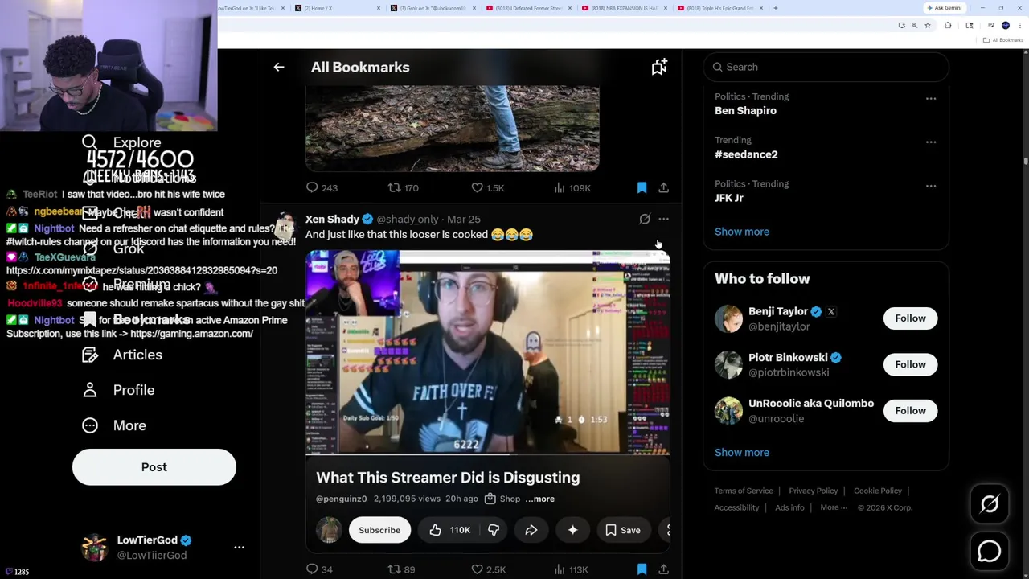This screenshot has height=579, width=1029.
Task: Compose with the Post button
Action: (x=154, y=467)
